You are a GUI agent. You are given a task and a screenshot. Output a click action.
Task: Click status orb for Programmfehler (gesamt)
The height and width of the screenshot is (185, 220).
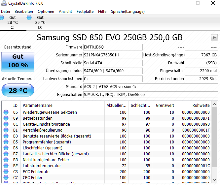tap(6, 142)
